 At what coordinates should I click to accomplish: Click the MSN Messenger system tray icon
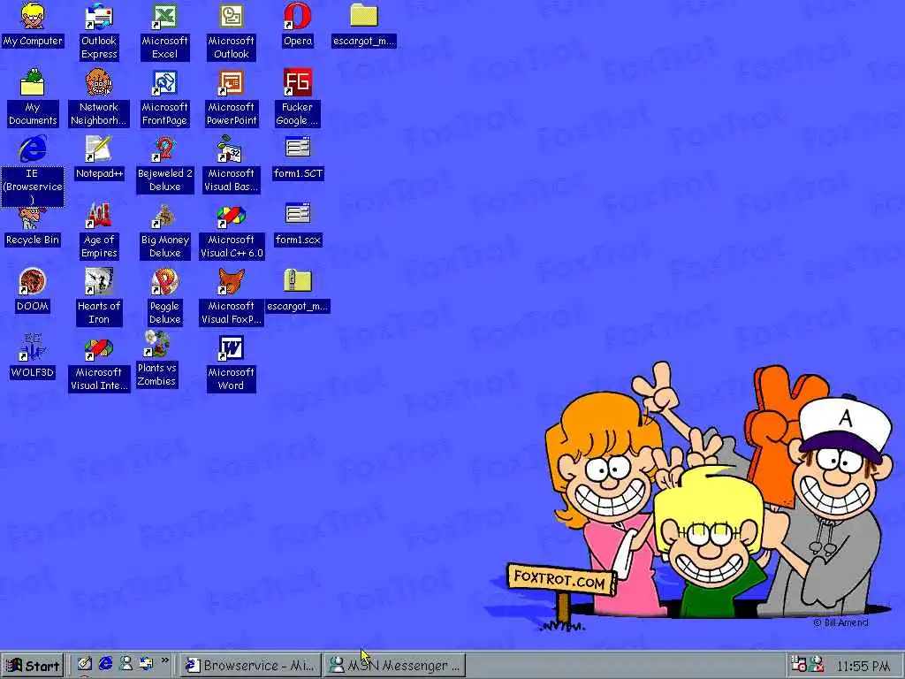pos(818,665)
